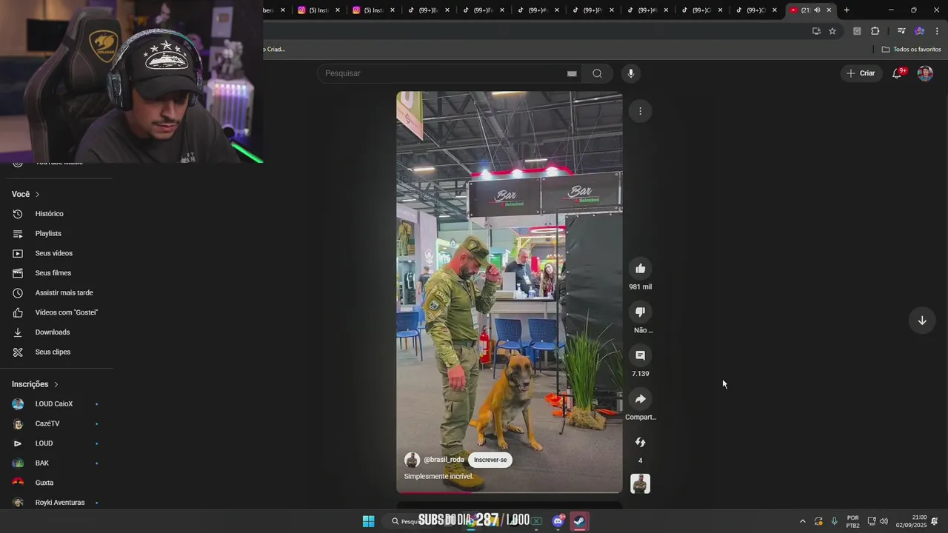Open the Todos os favoritos folder
This screenshot has height=533, width=948.
(x=911, y=50)
